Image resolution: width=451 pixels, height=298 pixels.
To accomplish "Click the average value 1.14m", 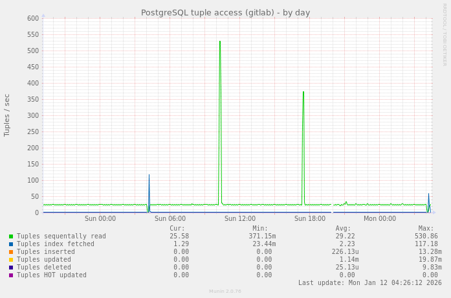I will click(349, 259).
